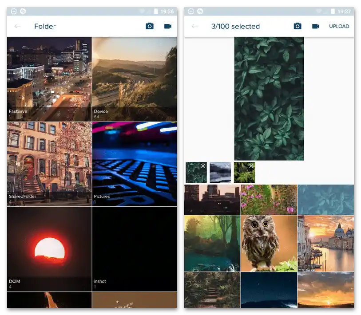361x315 pixels.
Task: Tap the battery icon in right phone status bar
Action: [x=333, y=11]
